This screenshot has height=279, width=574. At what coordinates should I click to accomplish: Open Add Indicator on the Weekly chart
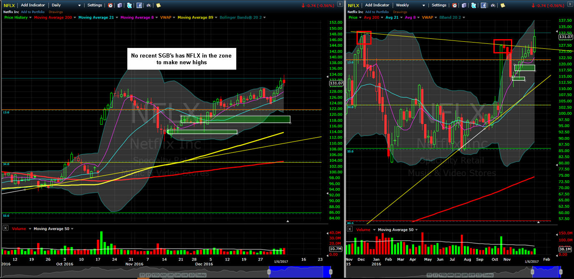[x=377, y=5]
